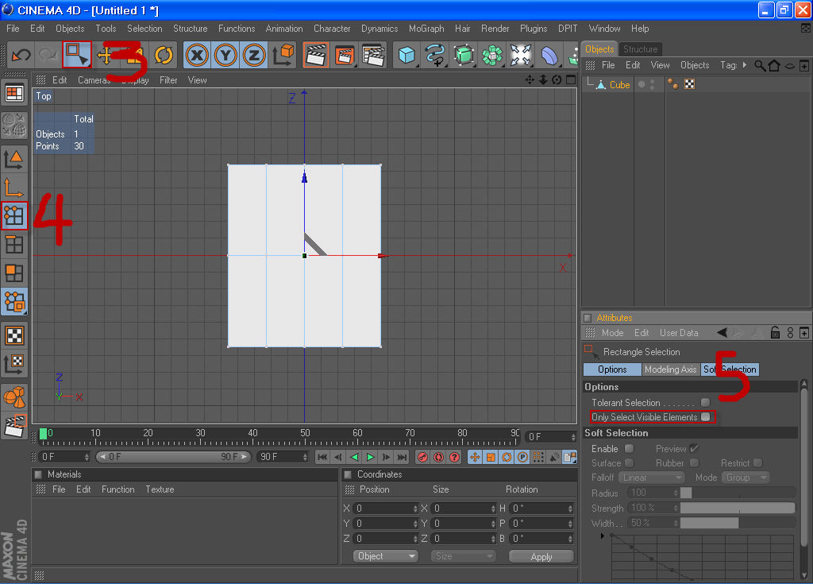Click the Texture Axis tool icon
This screenshot has width=813, height=584.
tap(14, 364)
